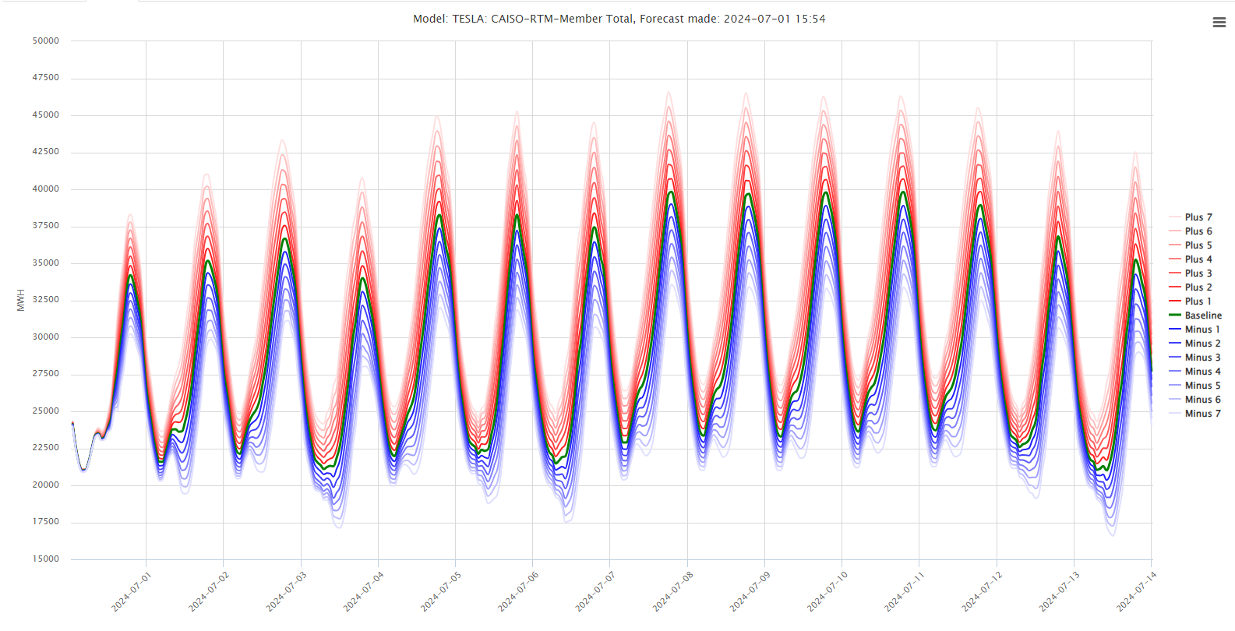Viewport: 1235px width, 631px height.
Task: Click the 2024-07-02 x-axis date label
Action: [209, 591]
